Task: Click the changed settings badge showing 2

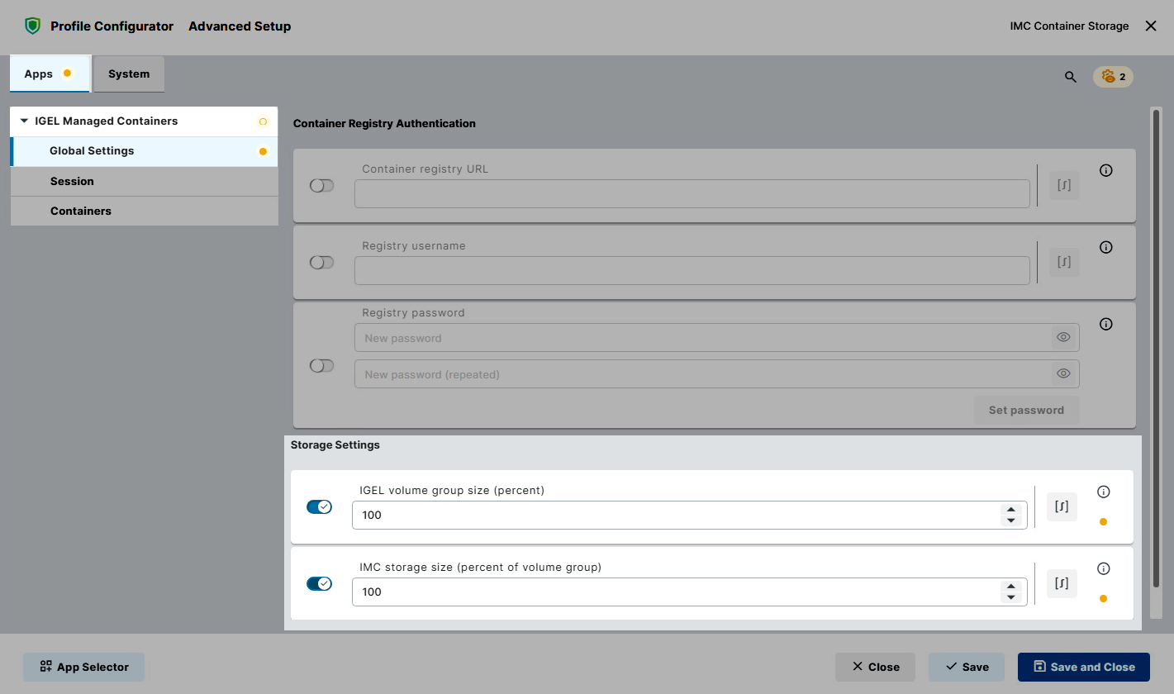Action: [1113, 77]
